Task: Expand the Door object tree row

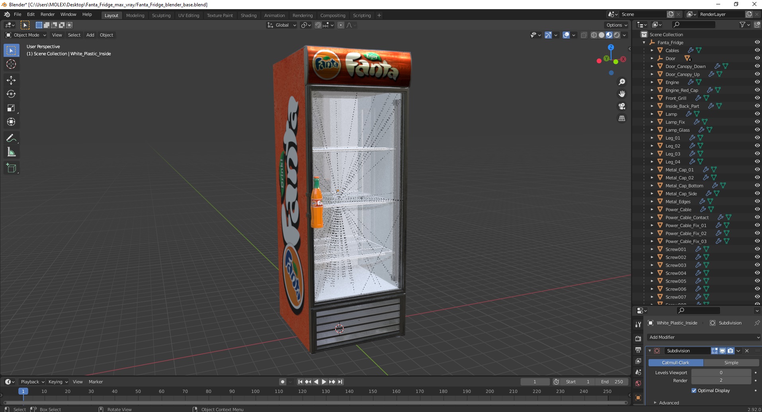Action: point(652,58)
